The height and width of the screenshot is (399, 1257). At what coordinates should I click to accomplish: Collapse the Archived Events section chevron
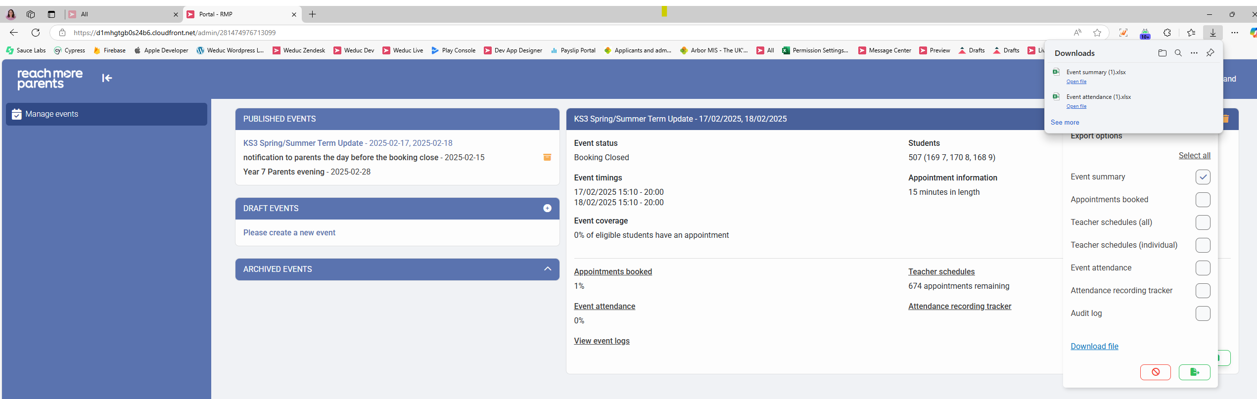(547, 269)
